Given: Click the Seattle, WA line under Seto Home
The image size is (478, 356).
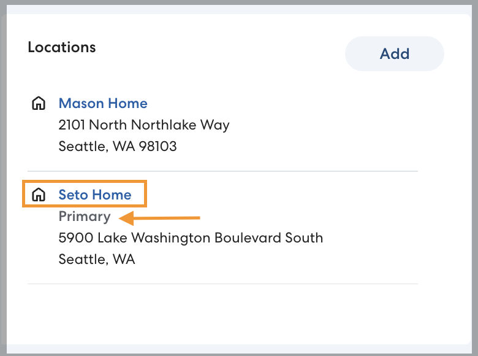Looking at the screenshot, I should [x=97, y=259].
